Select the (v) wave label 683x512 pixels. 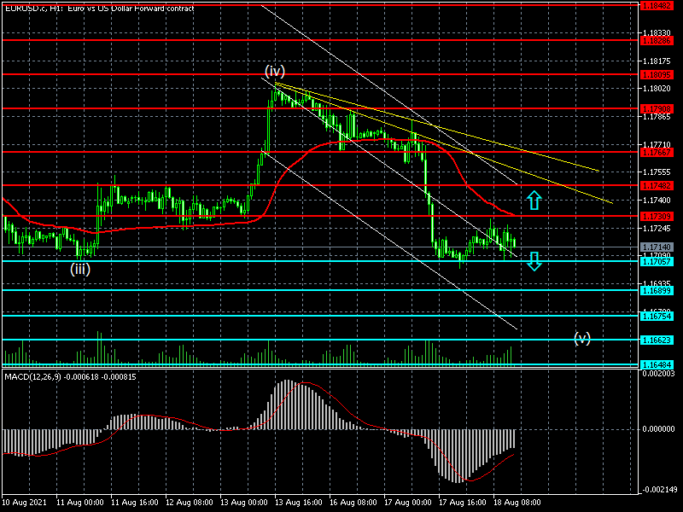point(582,338)
